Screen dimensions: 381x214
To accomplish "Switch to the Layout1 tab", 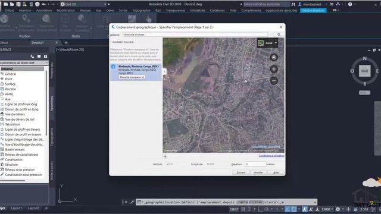I will point(16,208).
